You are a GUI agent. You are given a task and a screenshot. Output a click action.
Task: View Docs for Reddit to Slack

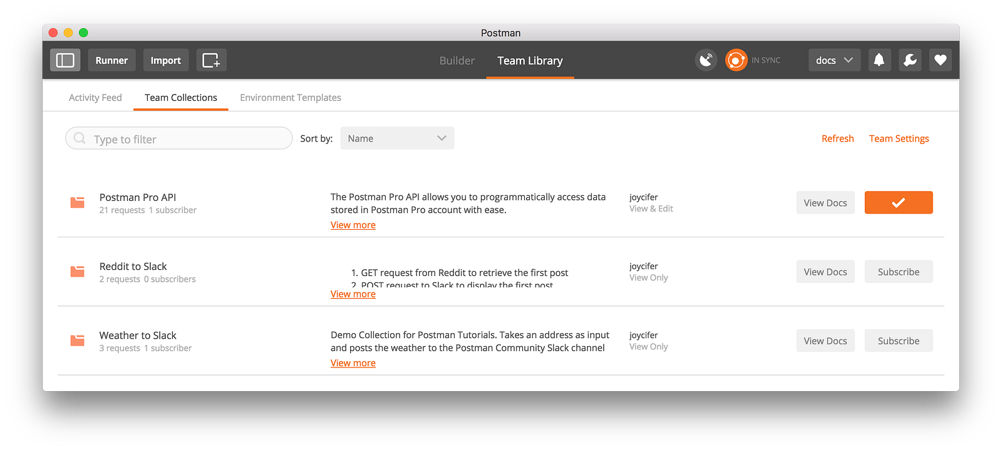pos(825,272)
